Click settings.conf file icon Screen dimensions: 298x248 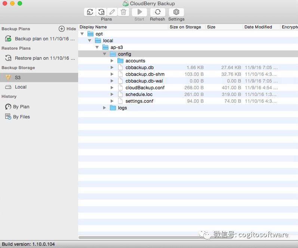tap(120, 101)
